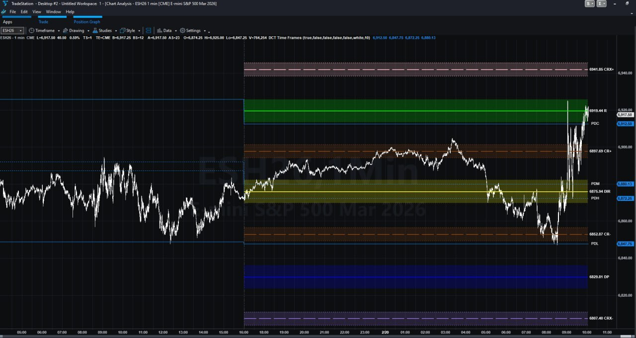Click the Hi=6,925.00 value in status line
This screenshot has width=636, height=338.
point(213,38)
